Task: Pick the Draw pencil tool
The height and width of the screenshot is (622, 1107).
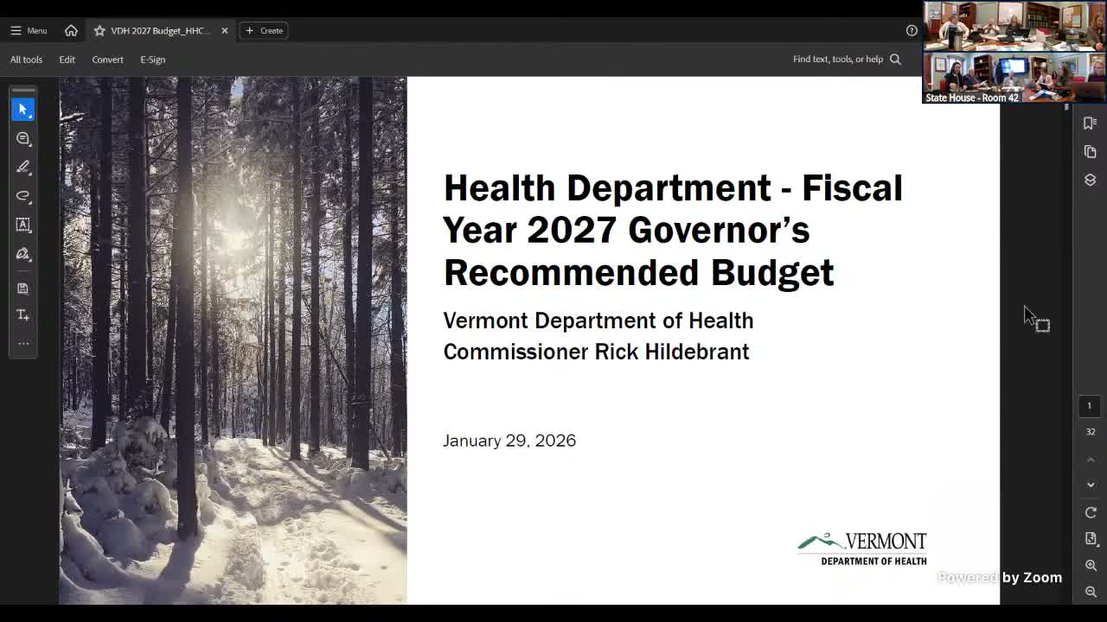Action: tap(22, 167)
